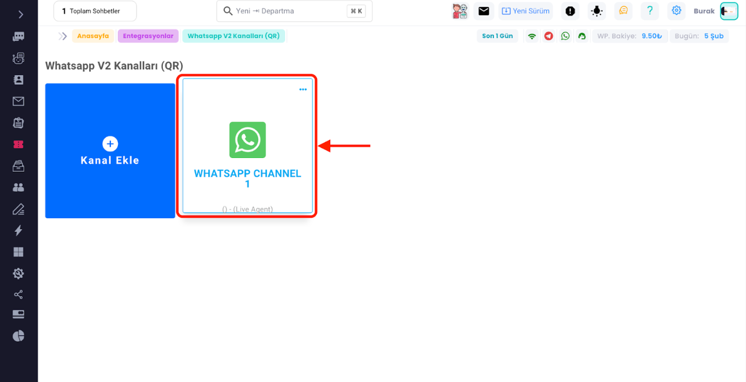Open the chat conversations icon in sidebar
The width and height of the screenshot is (746, 382).
click(x=18, y=36)
